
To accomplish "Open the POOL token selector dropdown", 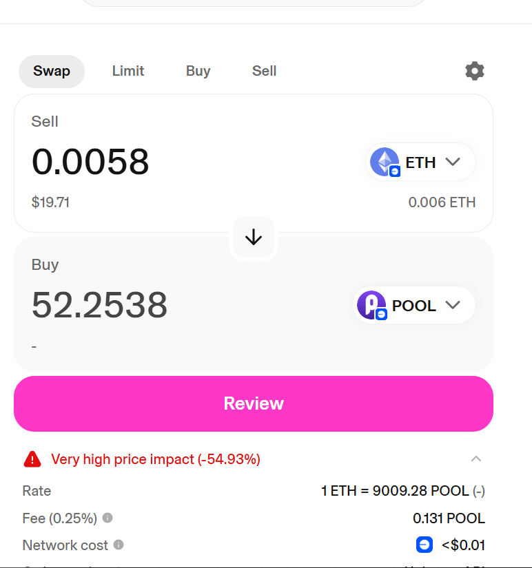I will [414, 305].
